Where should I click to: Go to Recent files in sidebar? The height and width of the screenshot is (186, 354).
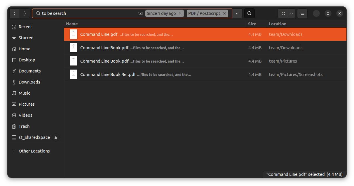click(x=25, y=27)
